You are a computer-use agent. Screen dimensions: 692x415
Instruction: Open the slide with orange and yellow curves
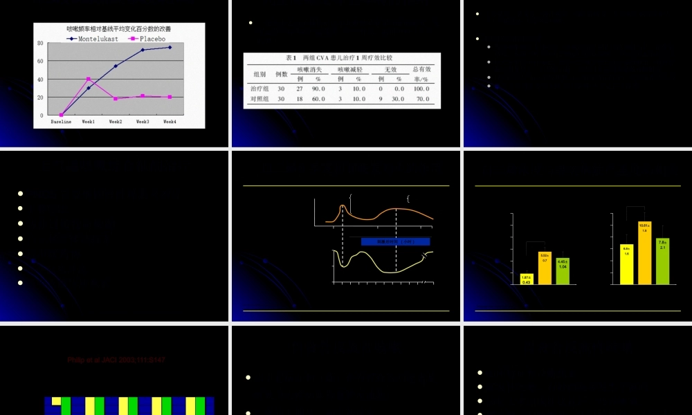345,237
